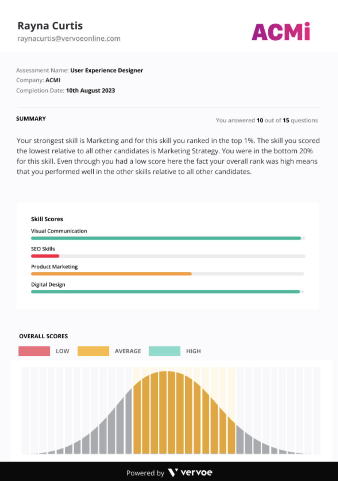Click the Visual Communication score bar
This screenshot has height=481, width=338.
point(166,238)
